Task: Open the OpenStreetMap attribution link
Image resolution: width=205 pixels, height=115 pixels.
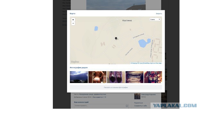Action: point(144,63)
